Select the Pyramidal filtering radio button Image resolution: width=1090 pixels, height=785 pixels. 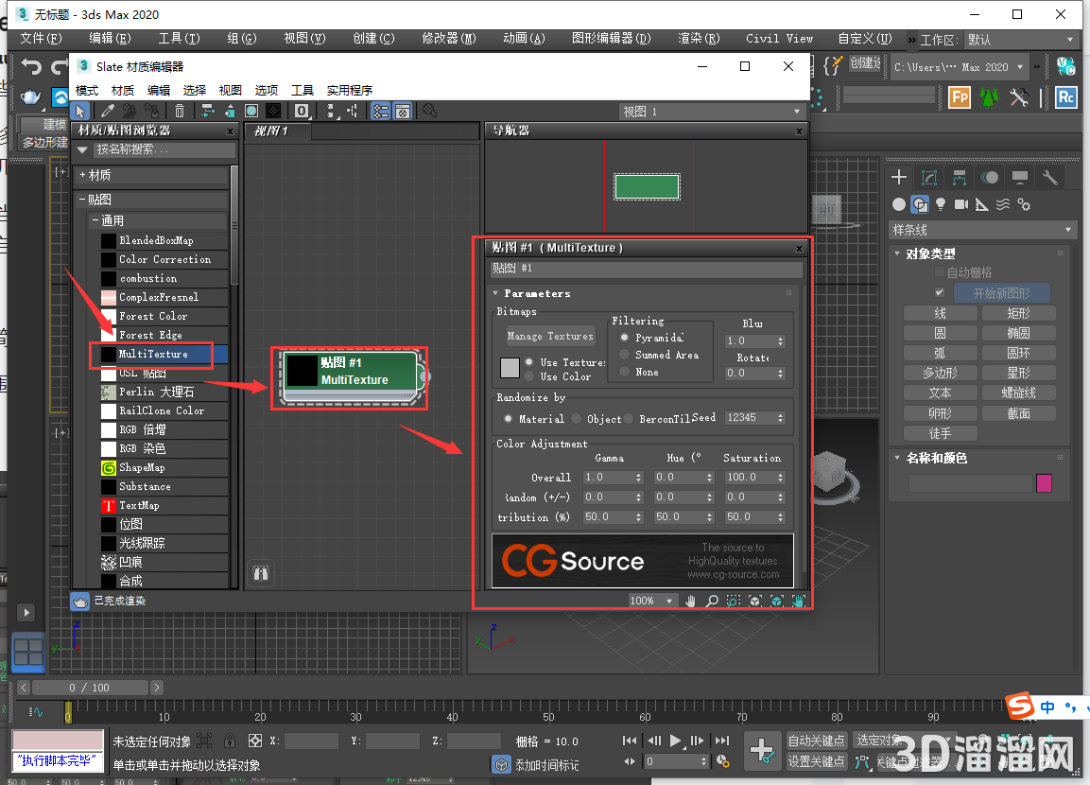624,338
